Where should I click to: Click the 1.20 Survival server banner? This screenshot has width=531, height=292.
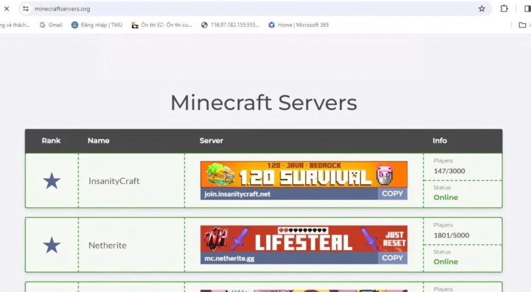[x=304, y=174]
